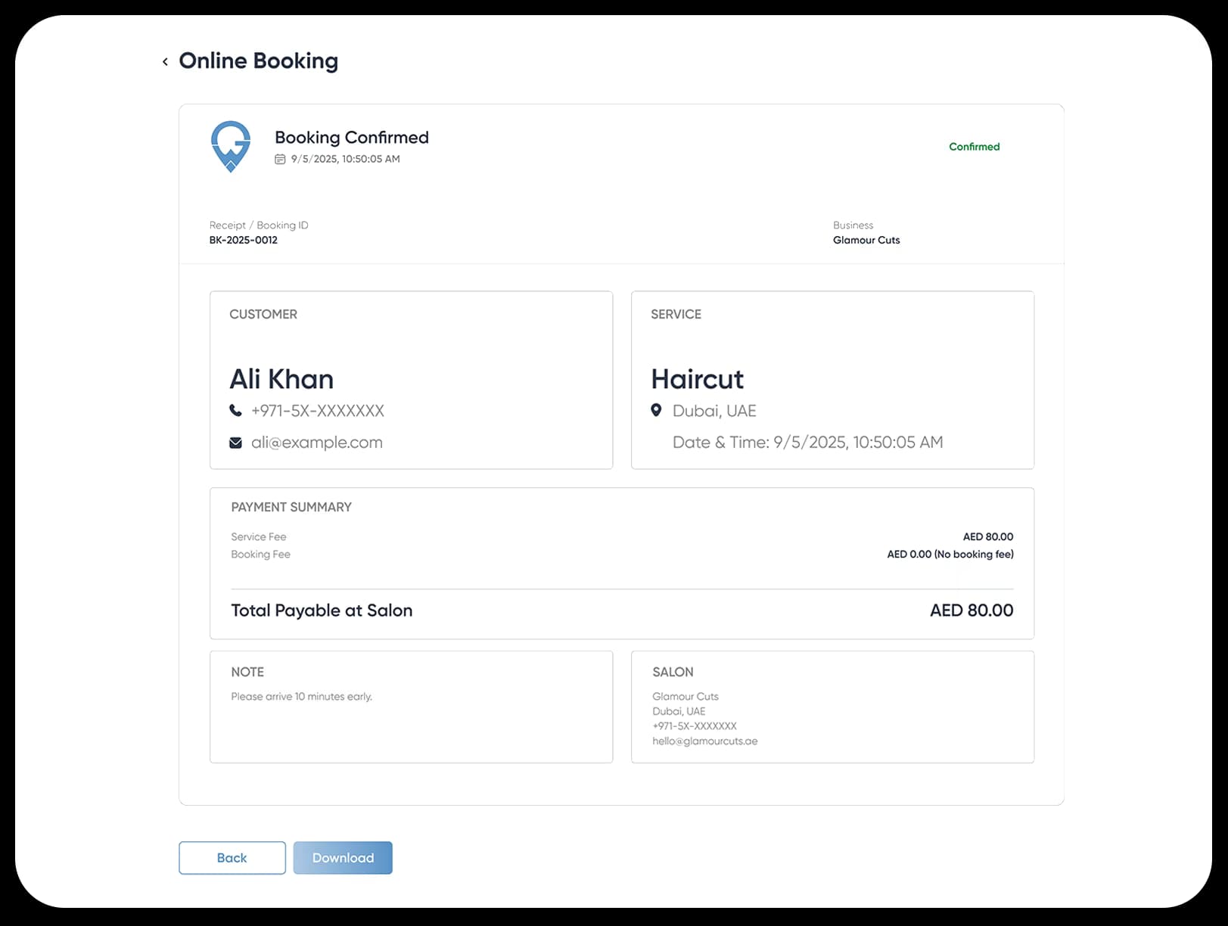This screenshot has height=926, width=1228.
Task: Click the phone number +971-5X-XXXXXXX
Action: point(317,410)
